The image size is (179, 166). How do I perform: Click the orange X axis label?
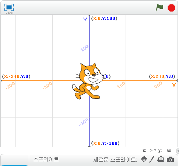[174, 85]
